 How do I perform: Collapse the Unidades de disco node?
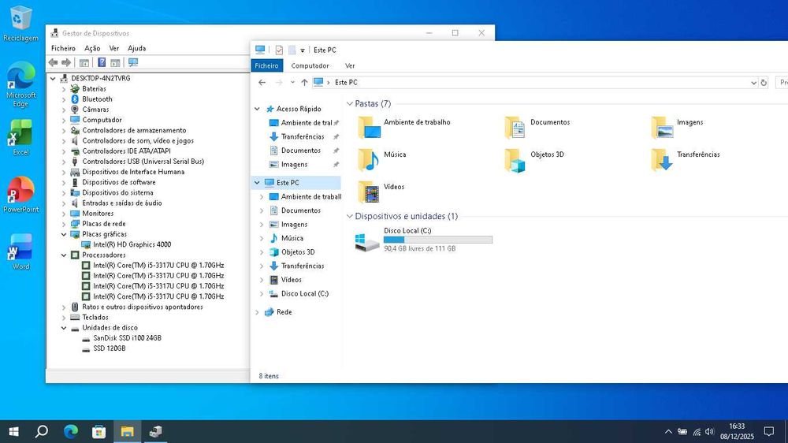(x=64, y=328)
